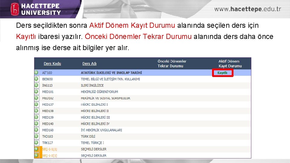Click the TKD103 course code

(x=47, y=136)
